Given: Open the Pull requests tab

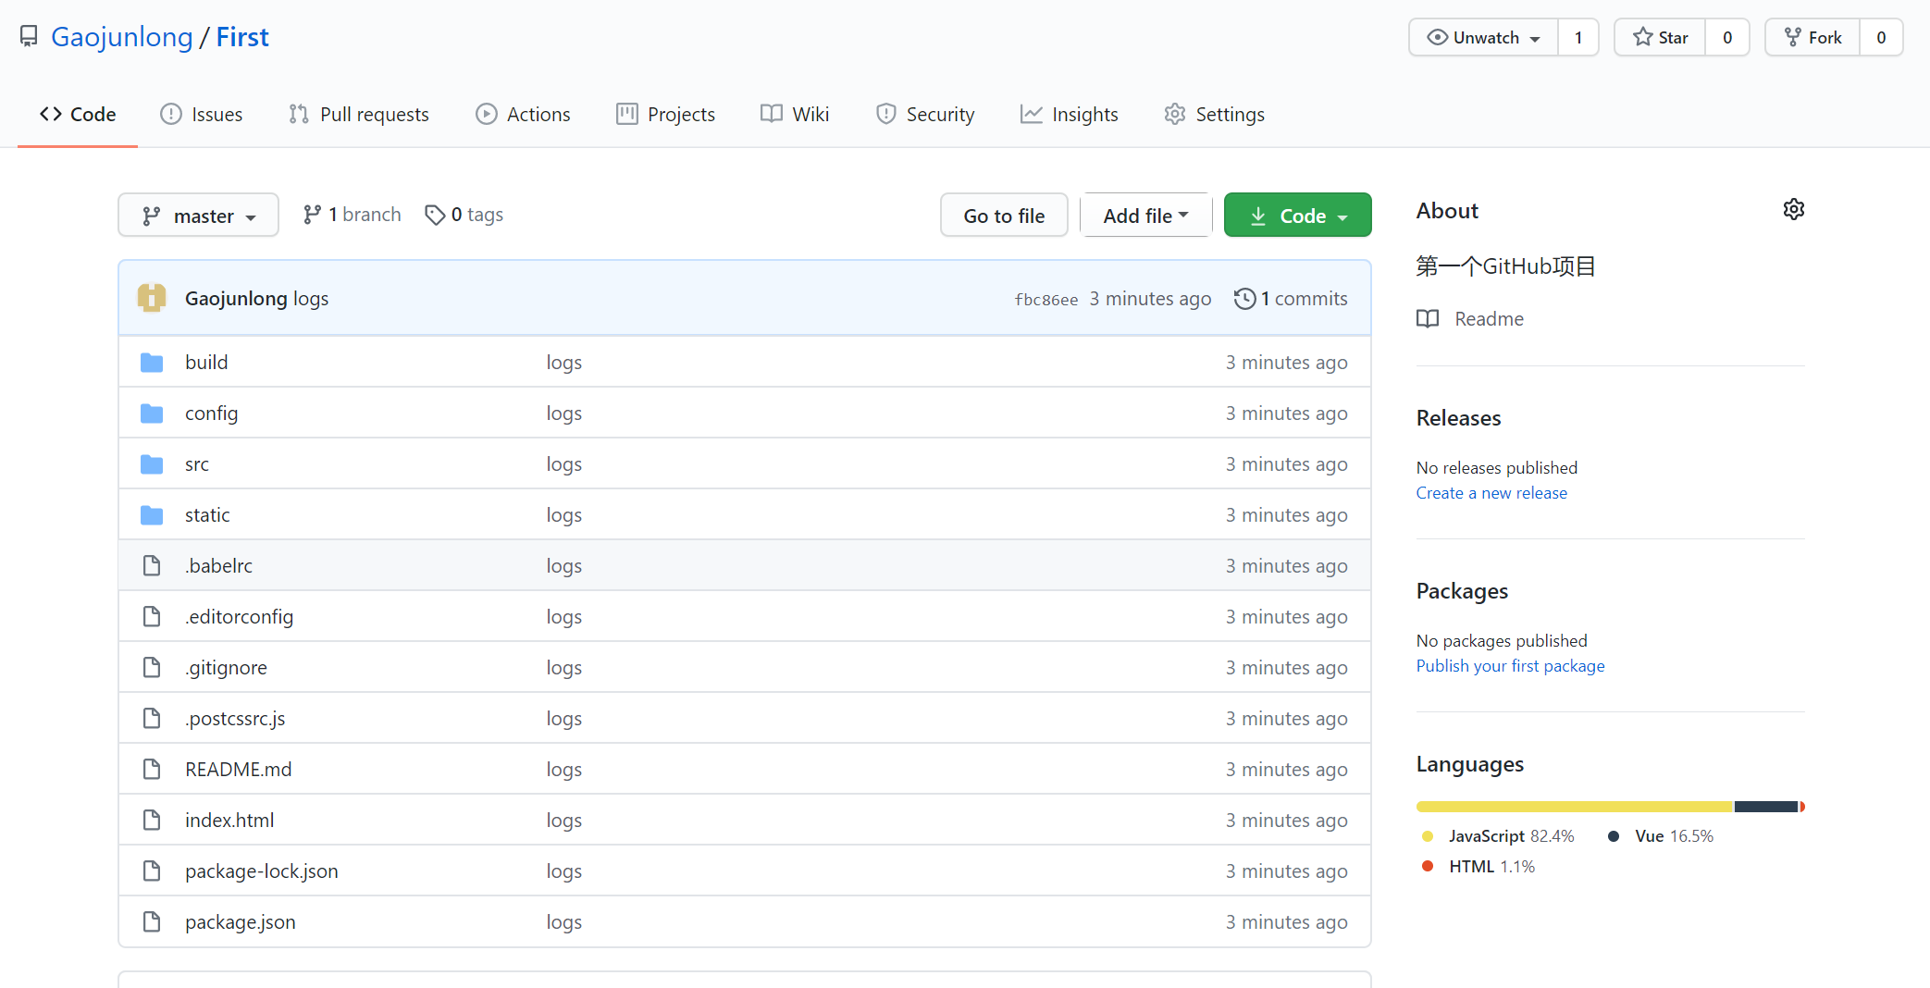Looking at the screenshot, I should coord(359,114).
